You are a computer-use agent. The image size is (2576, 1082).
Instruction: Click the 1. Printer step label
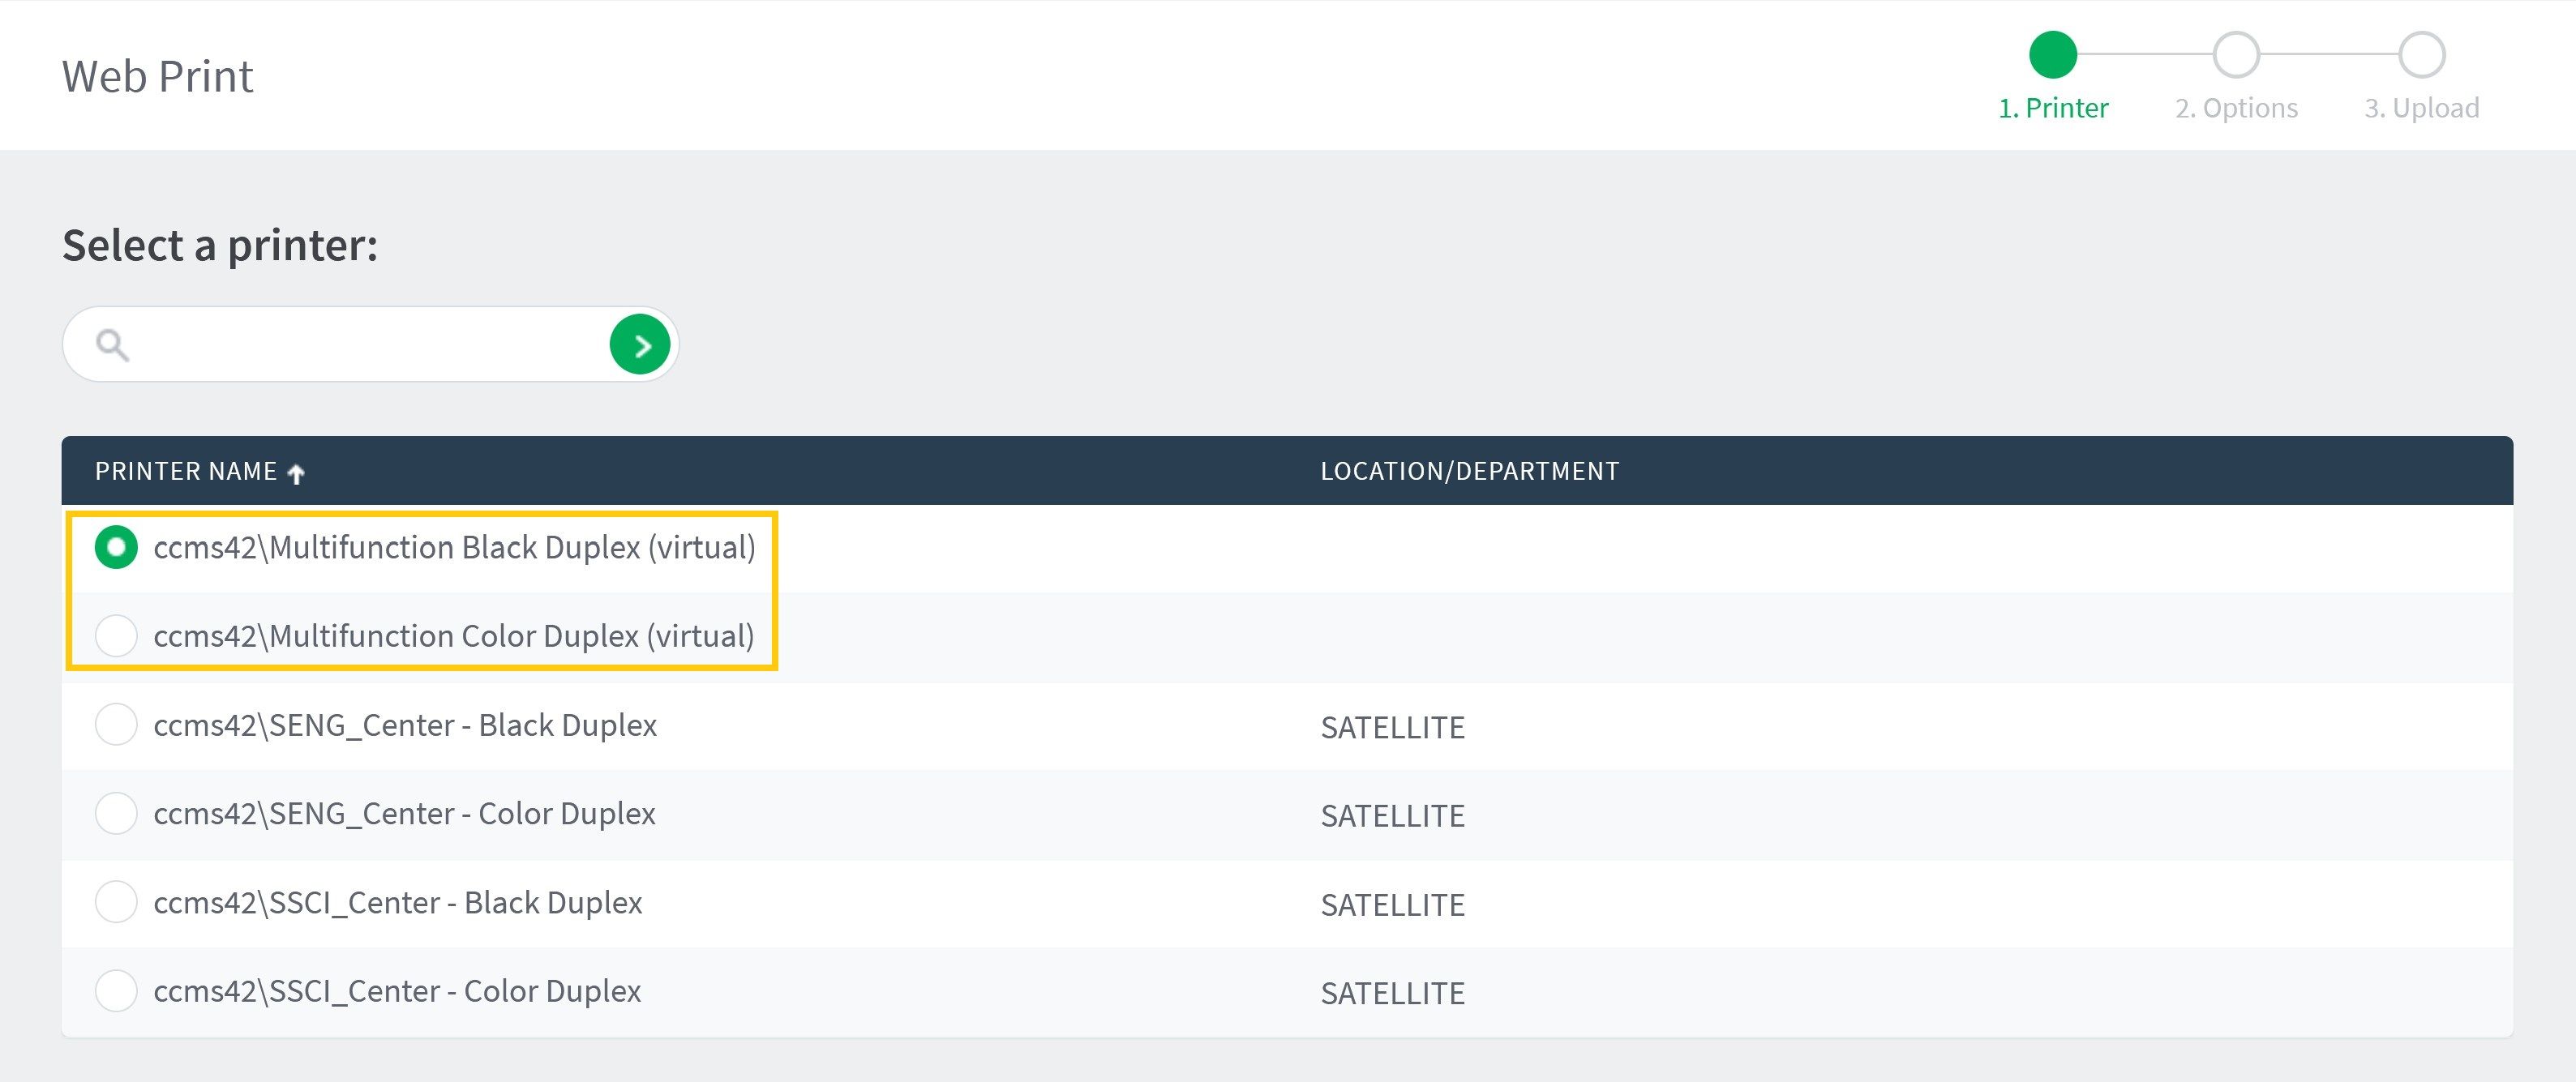tap(2052, 108)
